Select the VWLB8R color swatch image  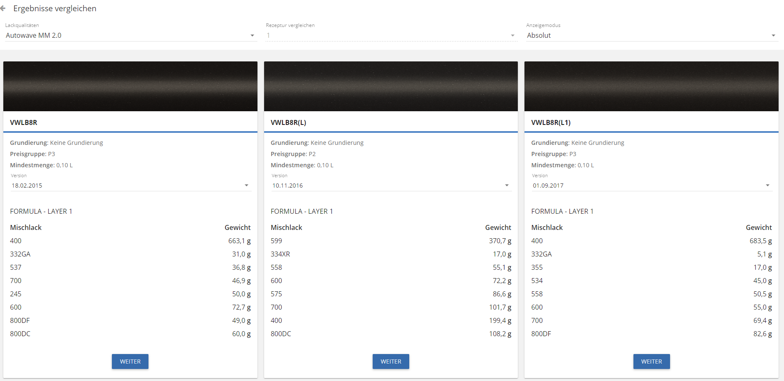coord(130,86)
